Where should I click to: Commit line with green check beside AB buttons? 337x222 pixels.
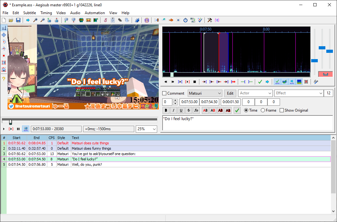237,110
